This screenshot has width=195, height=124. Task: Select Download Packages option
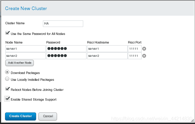(x=7, y=72)
